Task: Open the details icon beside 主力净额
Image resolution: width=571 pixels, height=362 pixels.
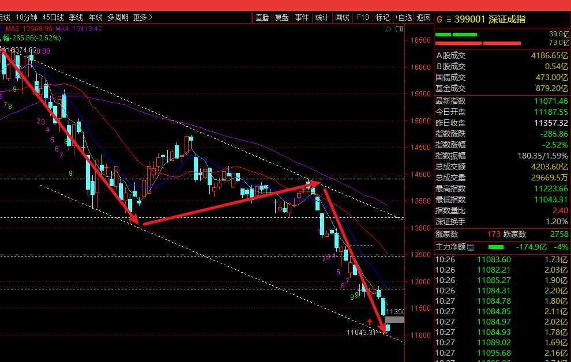Action: click(471, 247)
